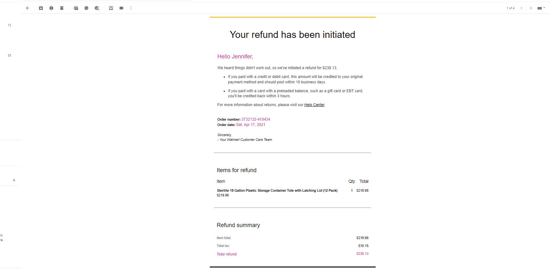
Task: Go to the older email arrow
Action: coord(531,8)
